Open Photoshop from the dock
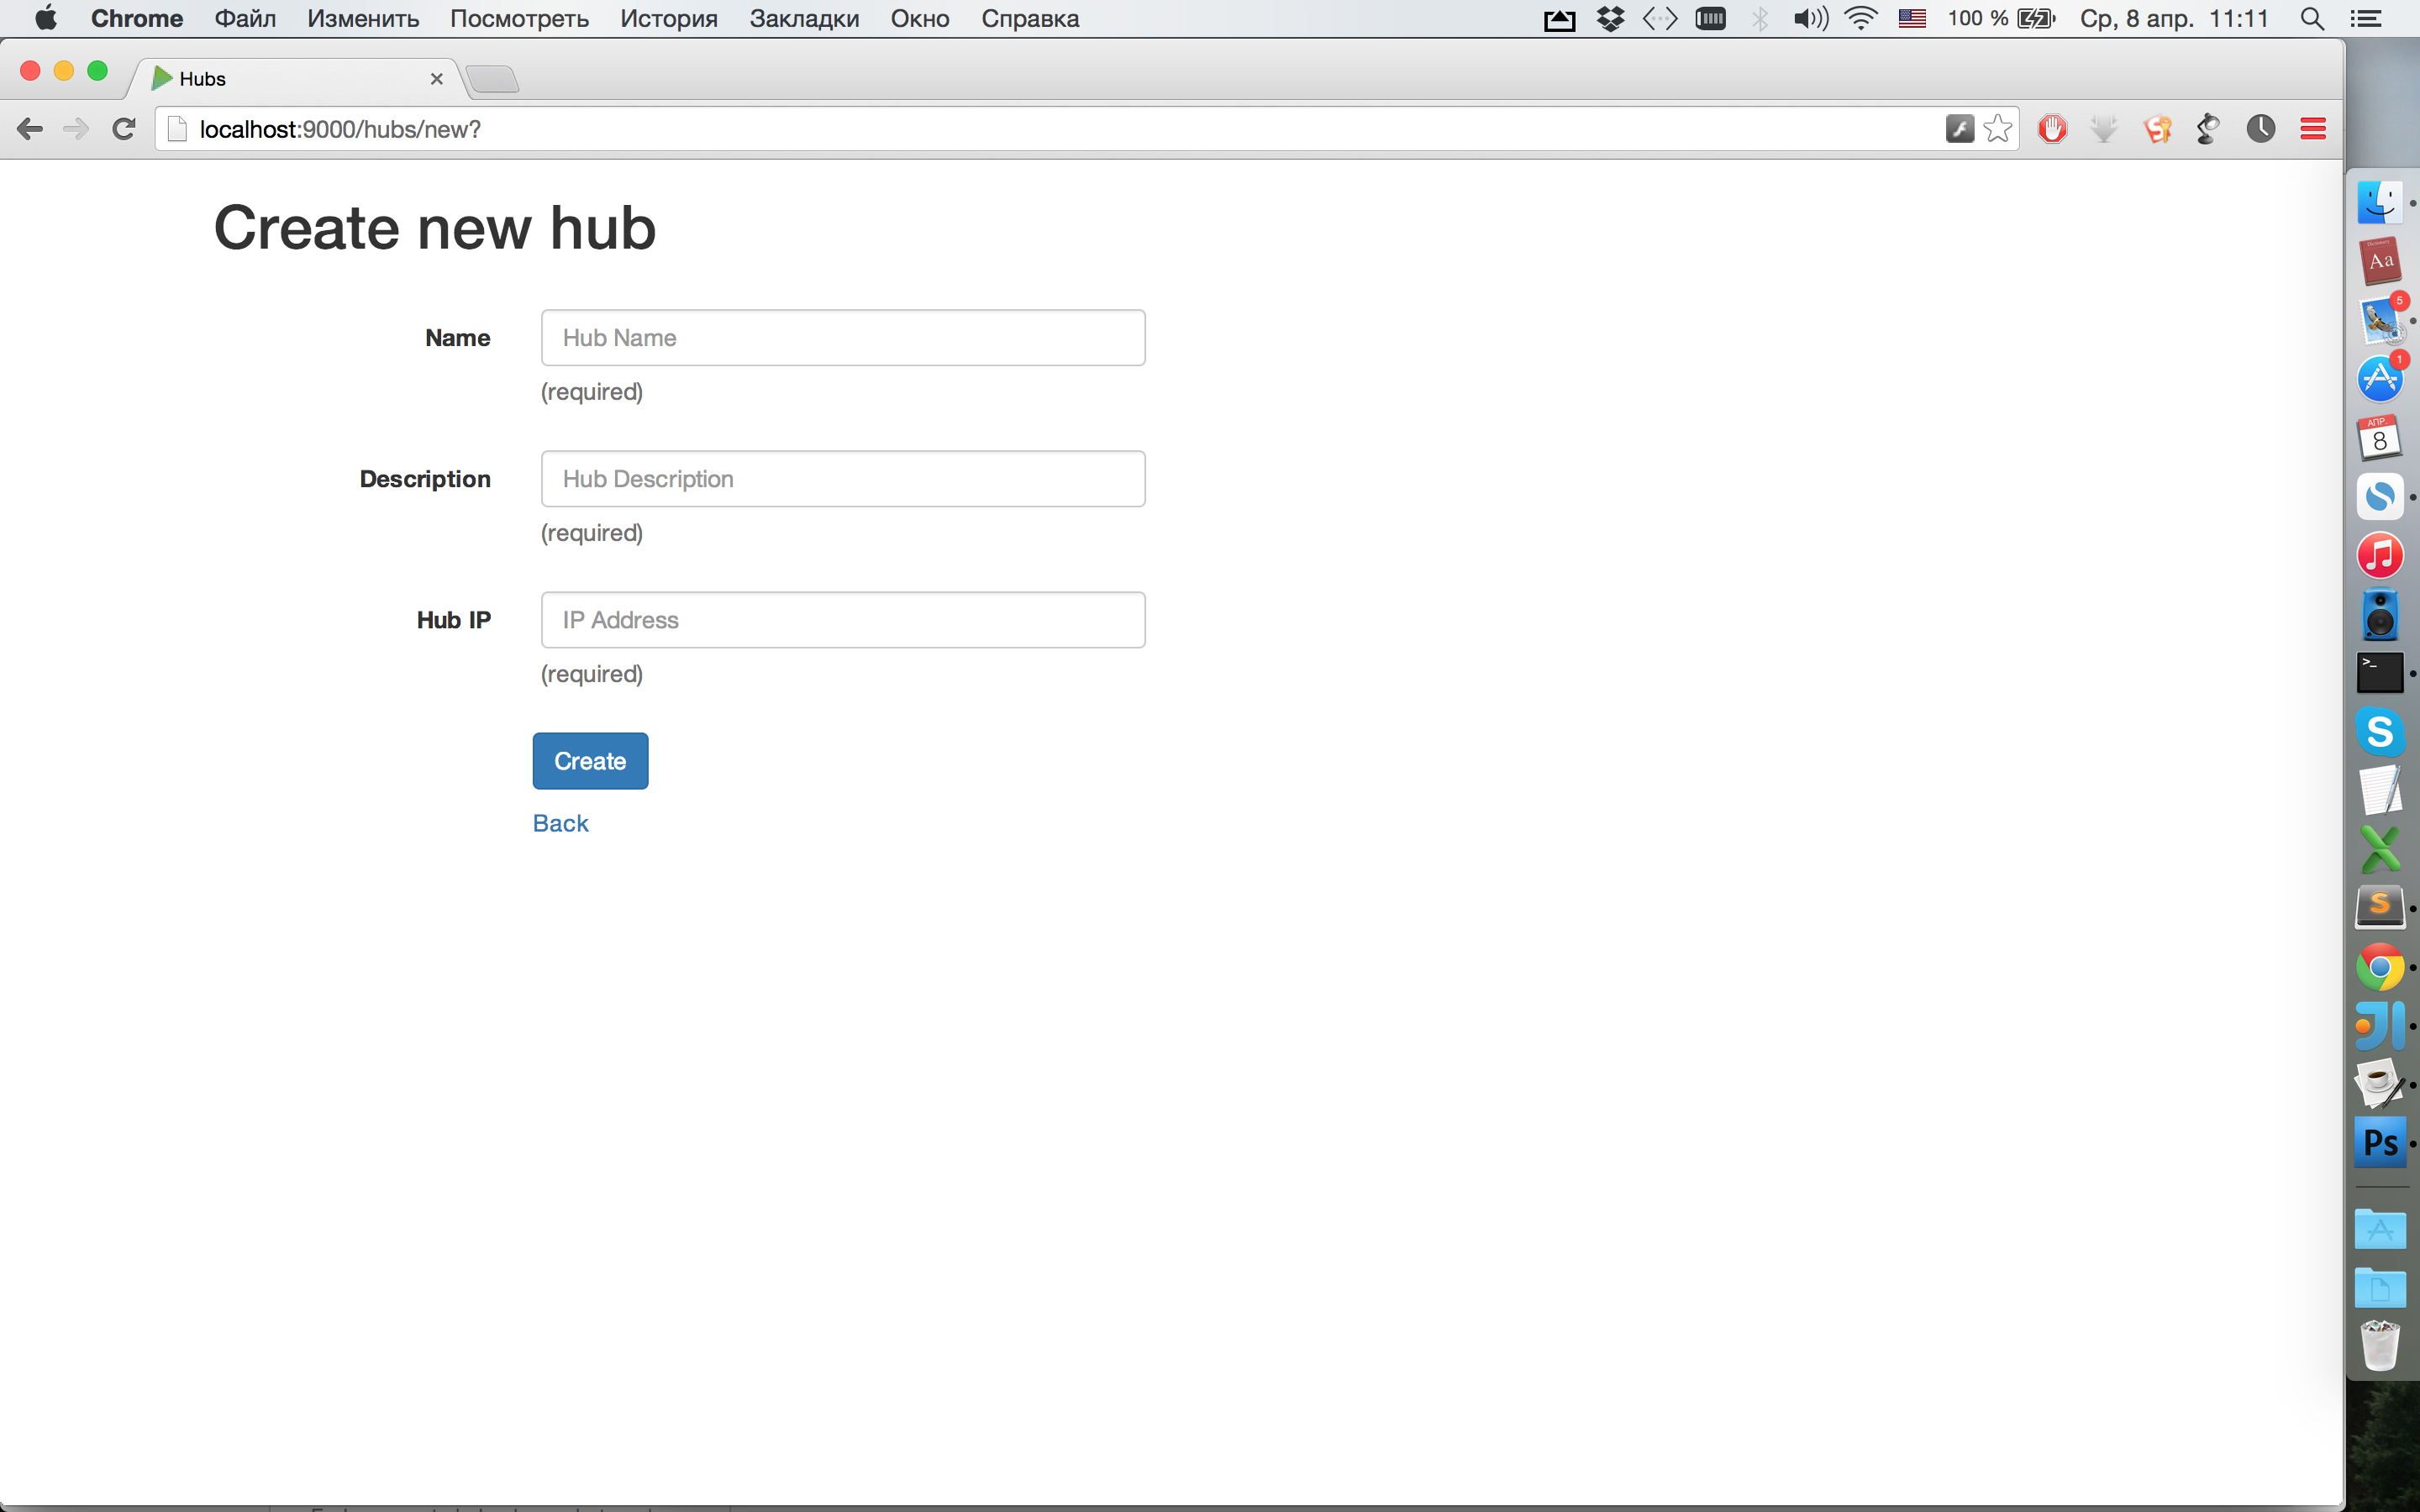 pyautogui.click(x=2380, y=1143)
